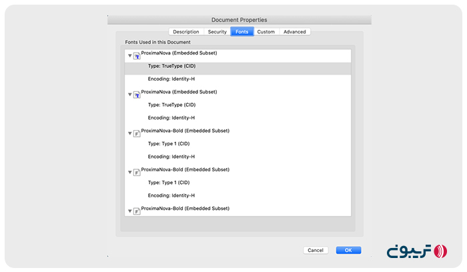Collapse the first ProximaNova-Bold font entry
The image size is (467, 272).
[x=130, y=133]
